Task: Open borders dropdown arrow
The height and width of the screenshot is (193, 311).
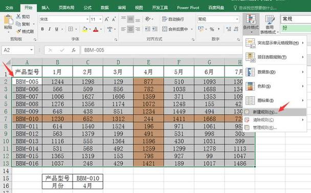Action: click(76, 29)
